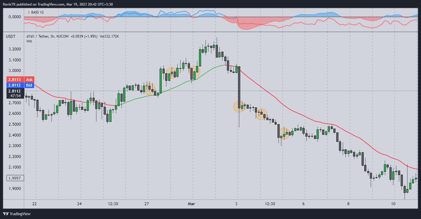
Task: Click the current price label with 47:54 countdown
Action: point(14,93)
